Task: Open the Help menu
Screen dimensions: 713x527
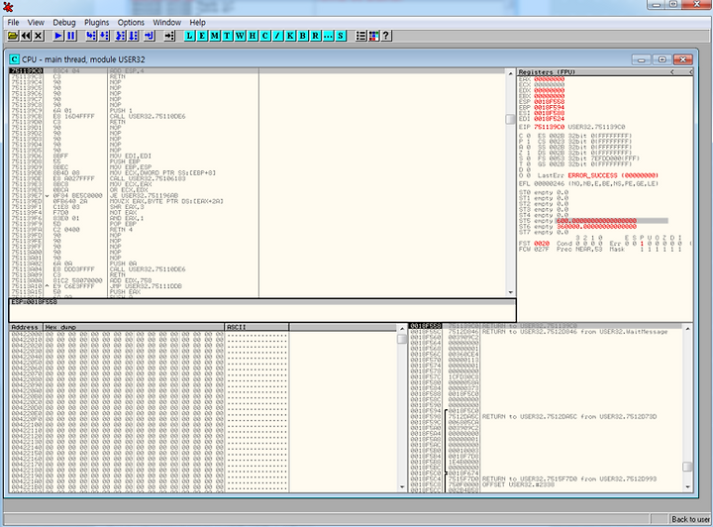Action: (x=197, y=22)
